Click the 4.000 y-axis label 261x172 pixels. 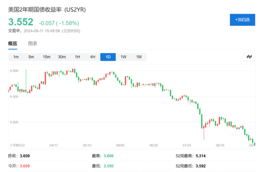point(14,122)
